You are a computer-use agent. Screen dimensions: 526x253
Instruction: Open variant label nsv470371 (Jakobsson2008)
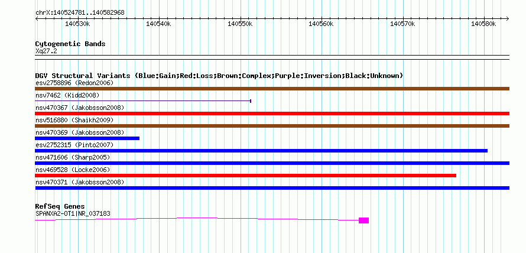(80, 182)
